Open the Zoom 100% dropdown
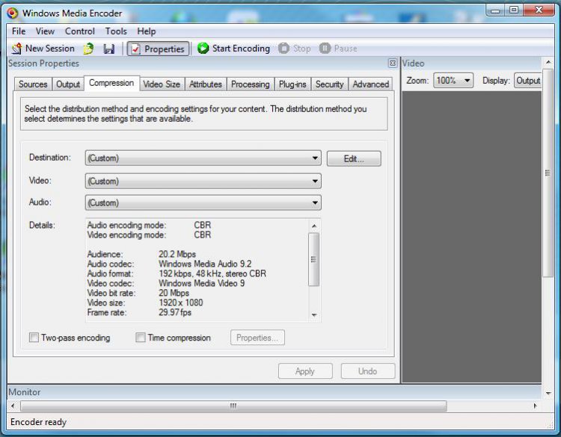Screen dimensions: 561x437 click(453, 81)
